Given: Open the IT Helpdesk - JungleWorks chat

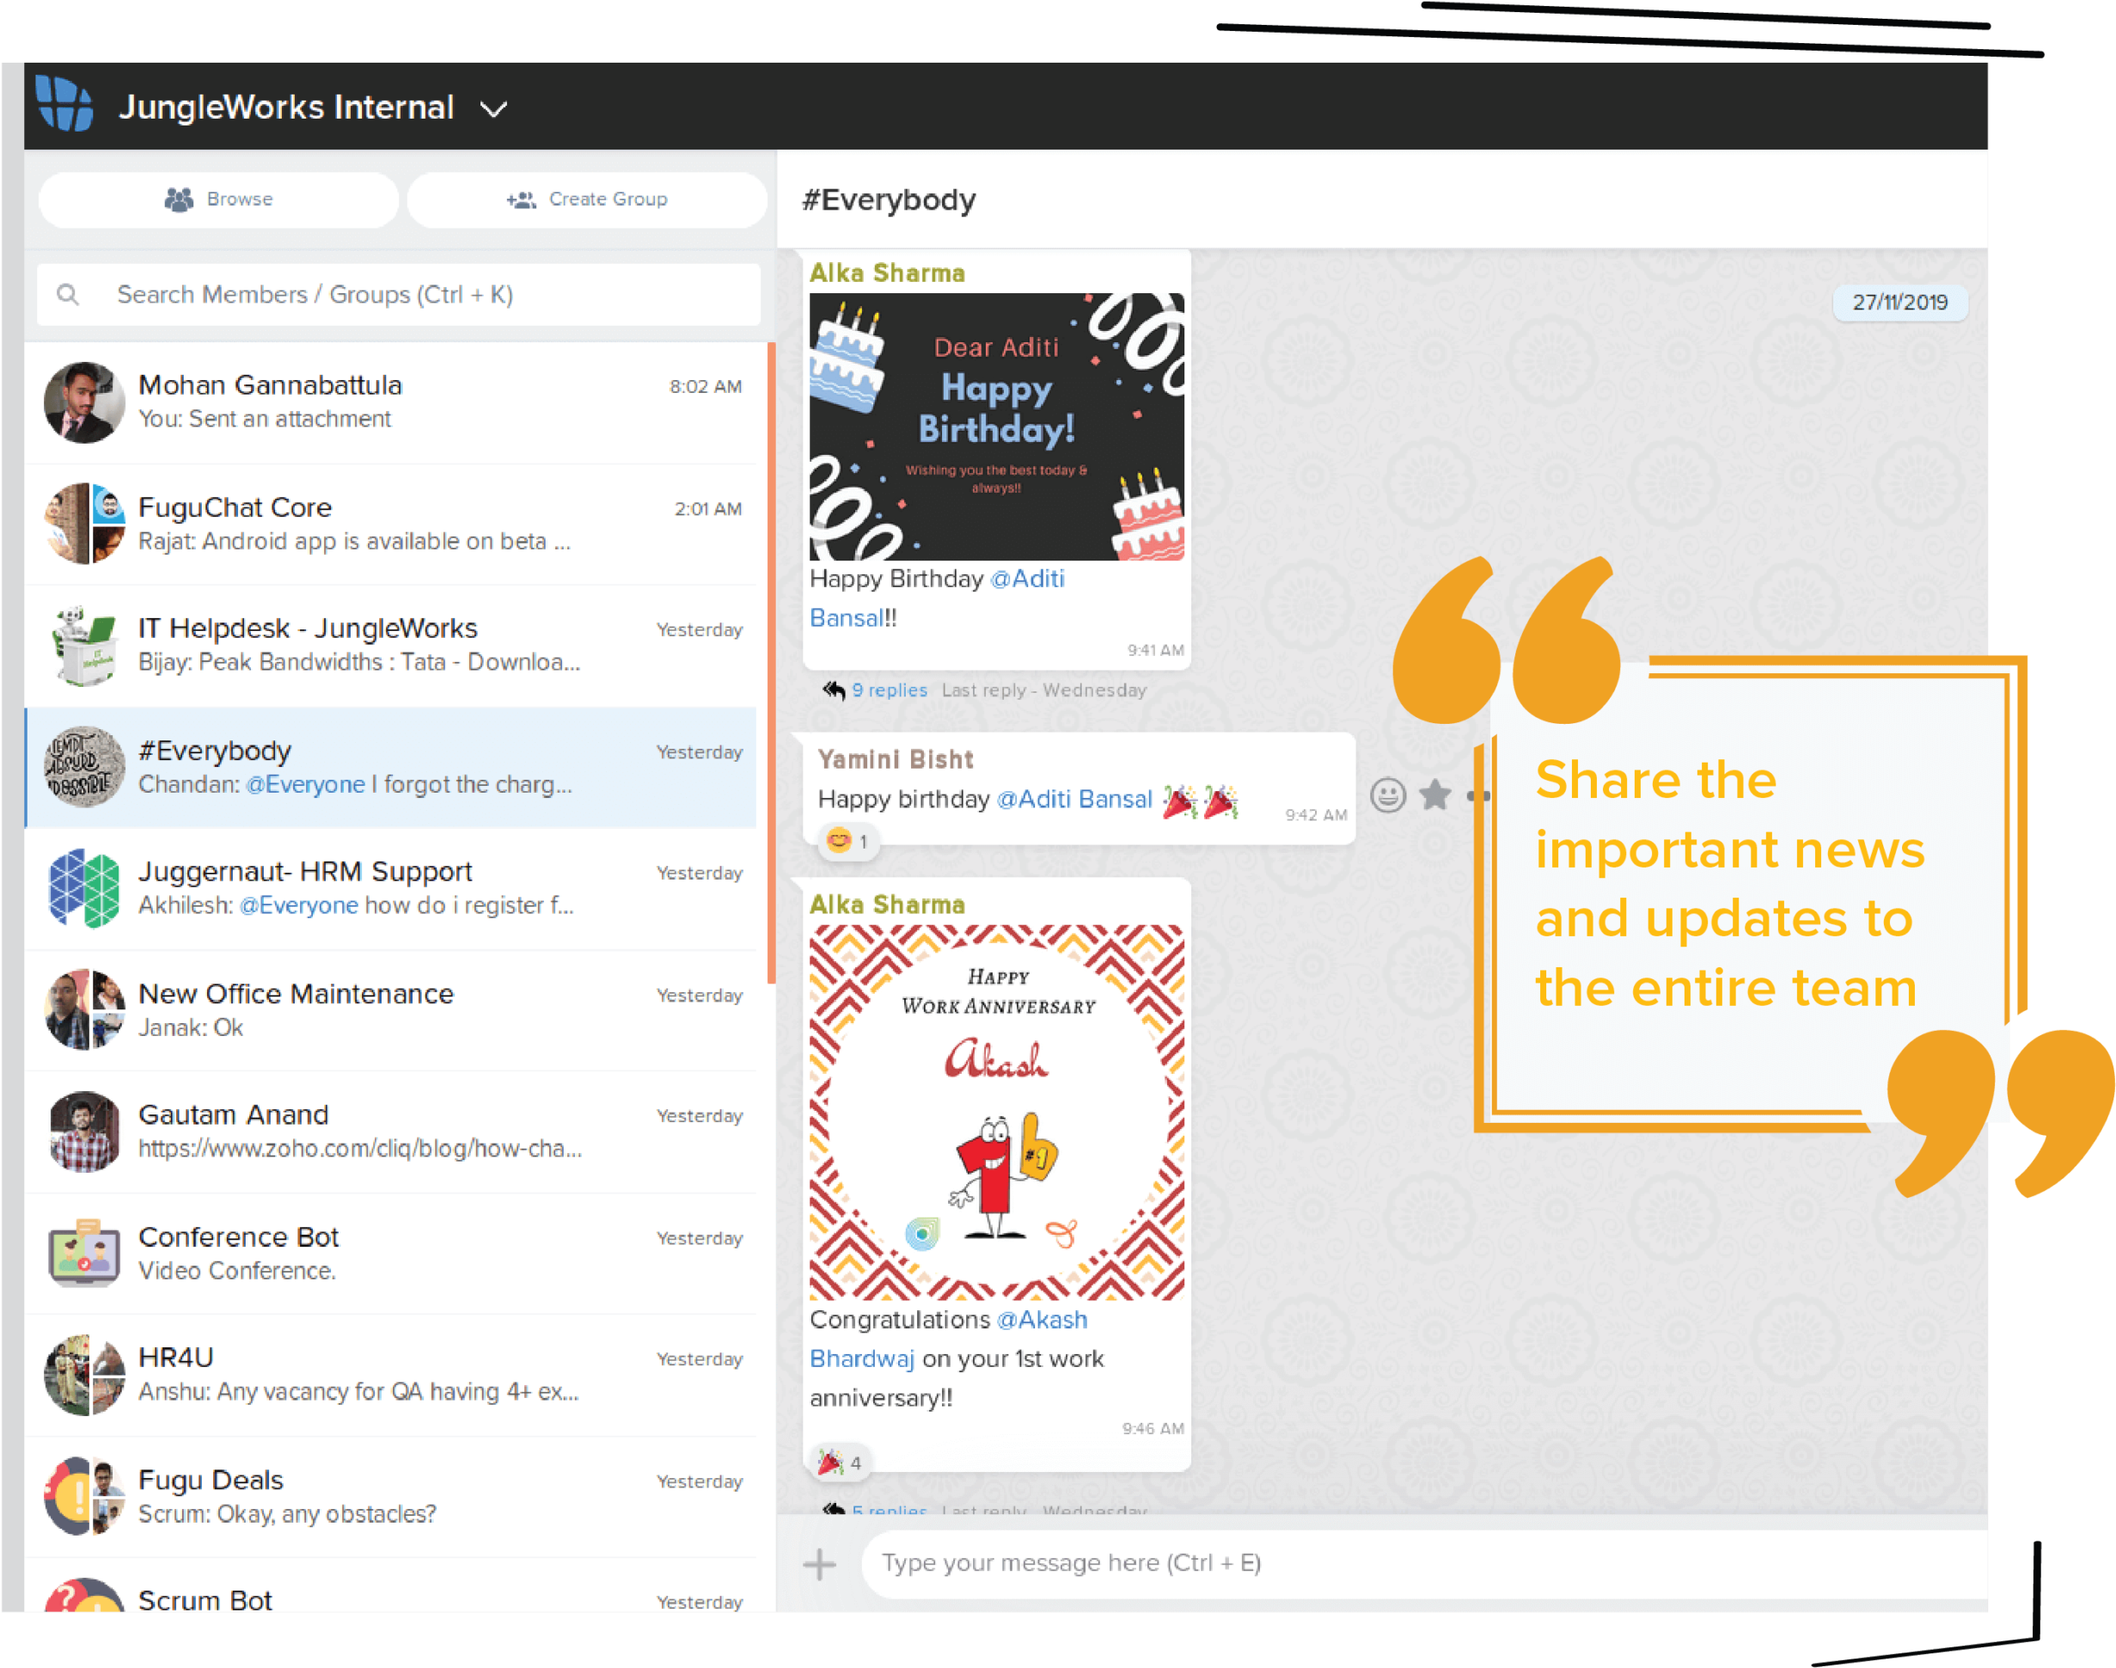Looking at the screenshot, I should 390,645.
